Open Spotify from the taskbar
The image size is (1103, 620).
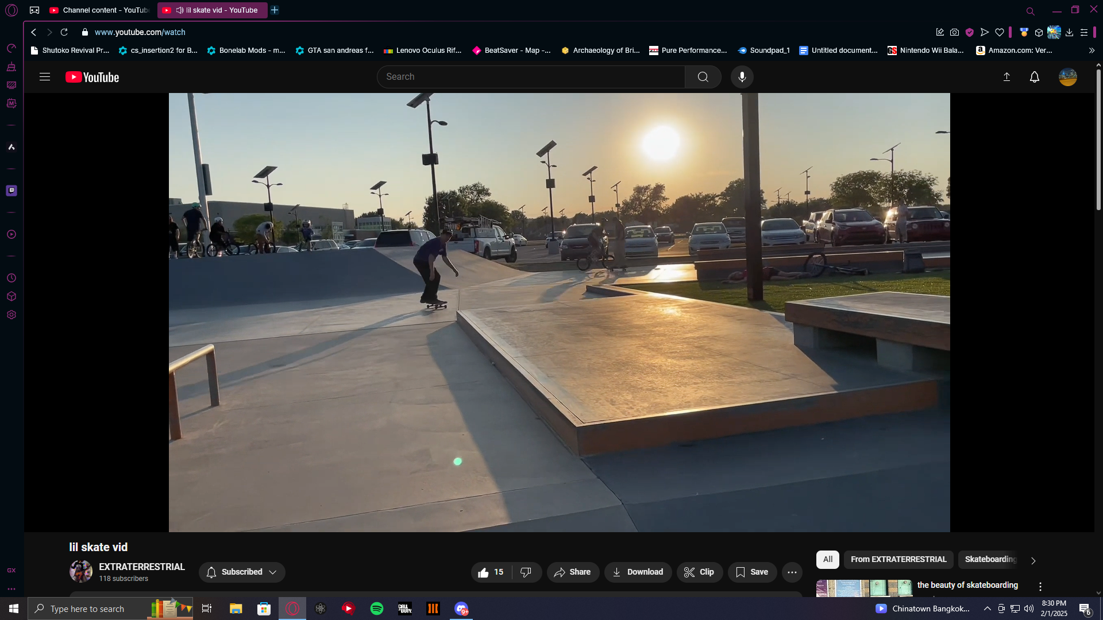click(x=377, y=609)
